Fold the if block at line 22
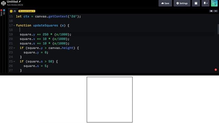The image size is (219, 123). [x=14, y=48]
